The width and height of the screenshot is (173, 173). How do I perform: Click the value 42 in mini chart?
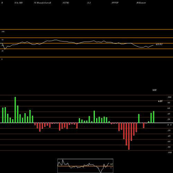pos(111,164)
